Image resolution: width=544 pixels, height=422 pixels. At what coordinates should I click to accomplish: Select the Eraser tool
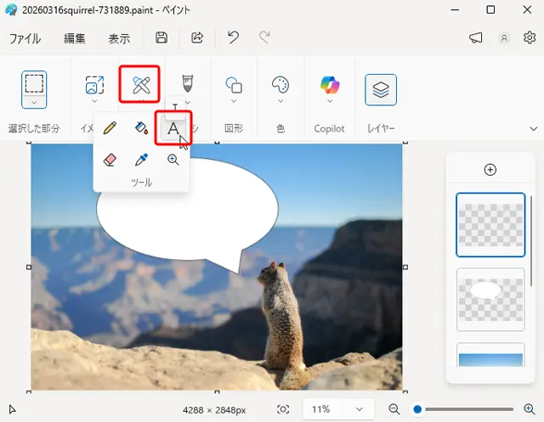click(110, 160)
